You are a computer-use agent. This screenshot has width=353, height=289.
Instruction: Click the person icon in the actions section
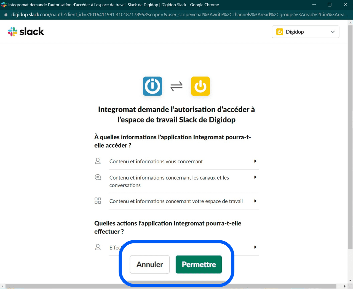click(98, 247)
